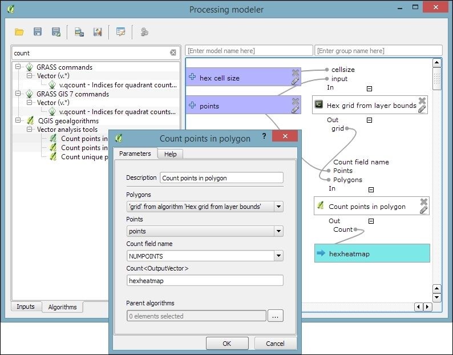Click the OK button
453x355 pixels.
[226, 344]
